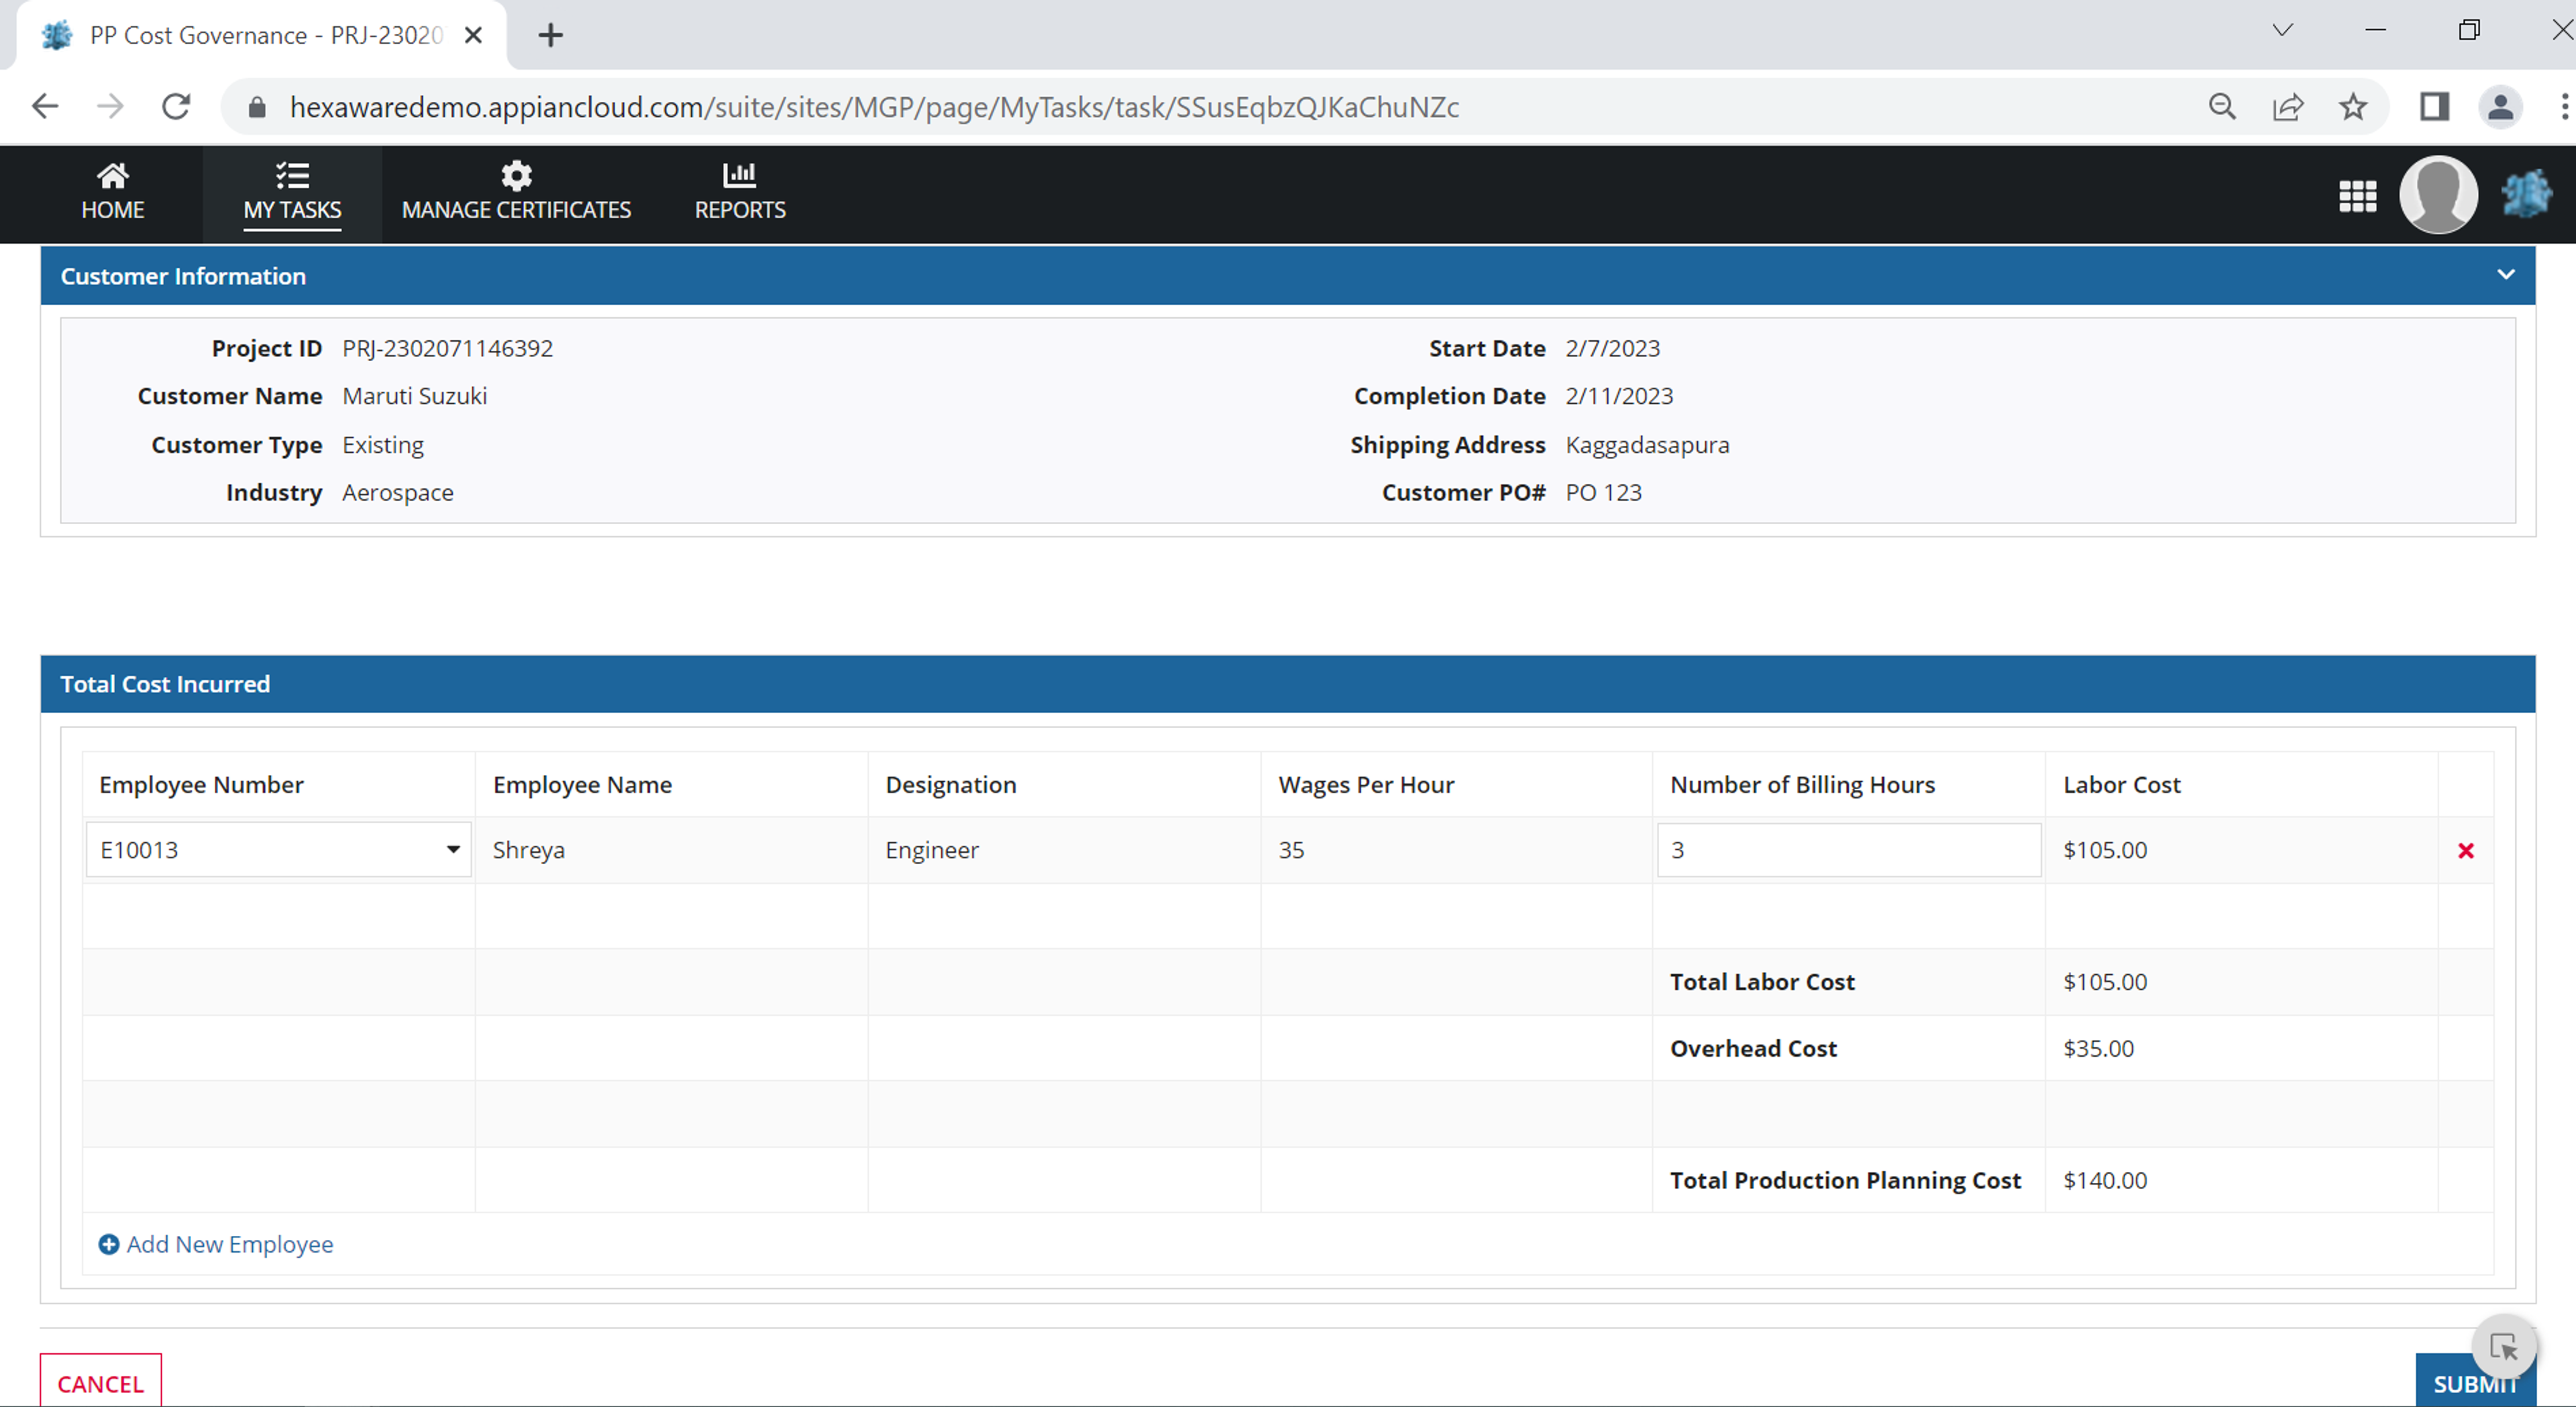Open the user profile avatar menu
The image size is (2576, 1407).
click(x=2438, y=195)
